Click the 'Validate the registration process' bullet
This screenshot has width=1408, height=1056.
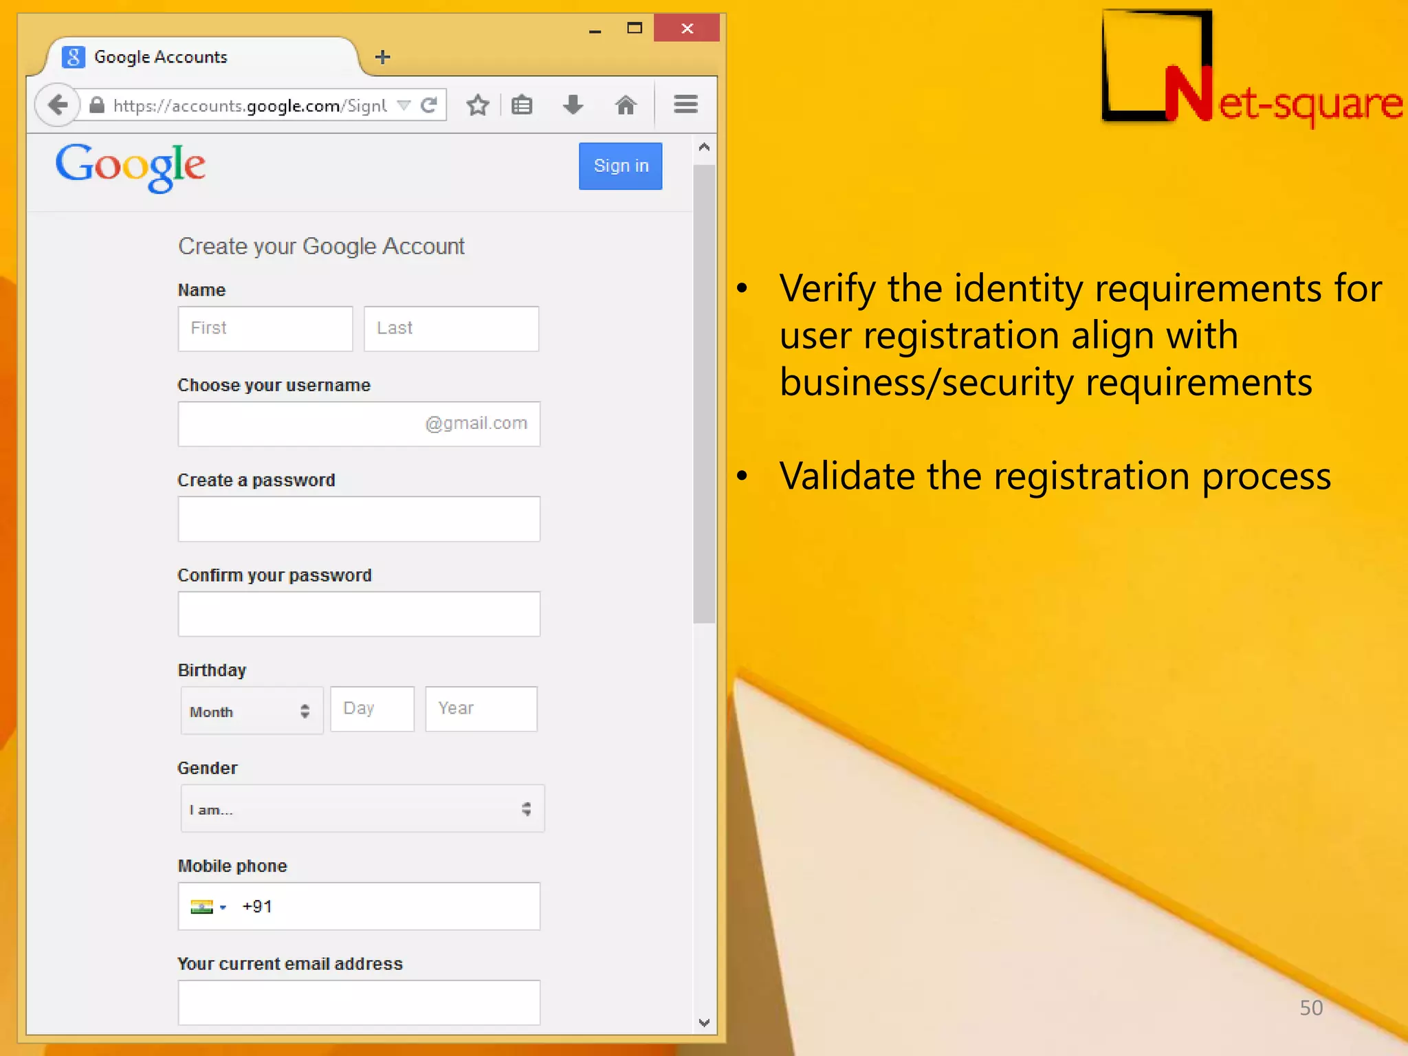1055,476
